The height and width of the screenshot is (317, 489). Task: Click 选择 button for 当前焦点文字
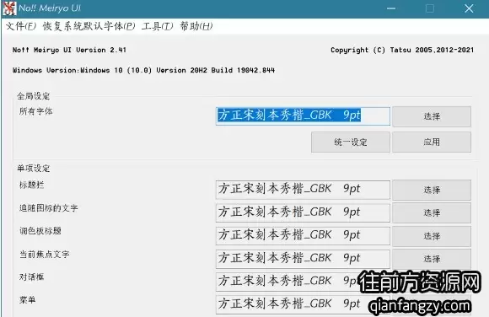tap(432, 259)
